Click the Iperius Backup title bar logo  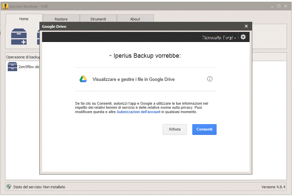[5, 6]
